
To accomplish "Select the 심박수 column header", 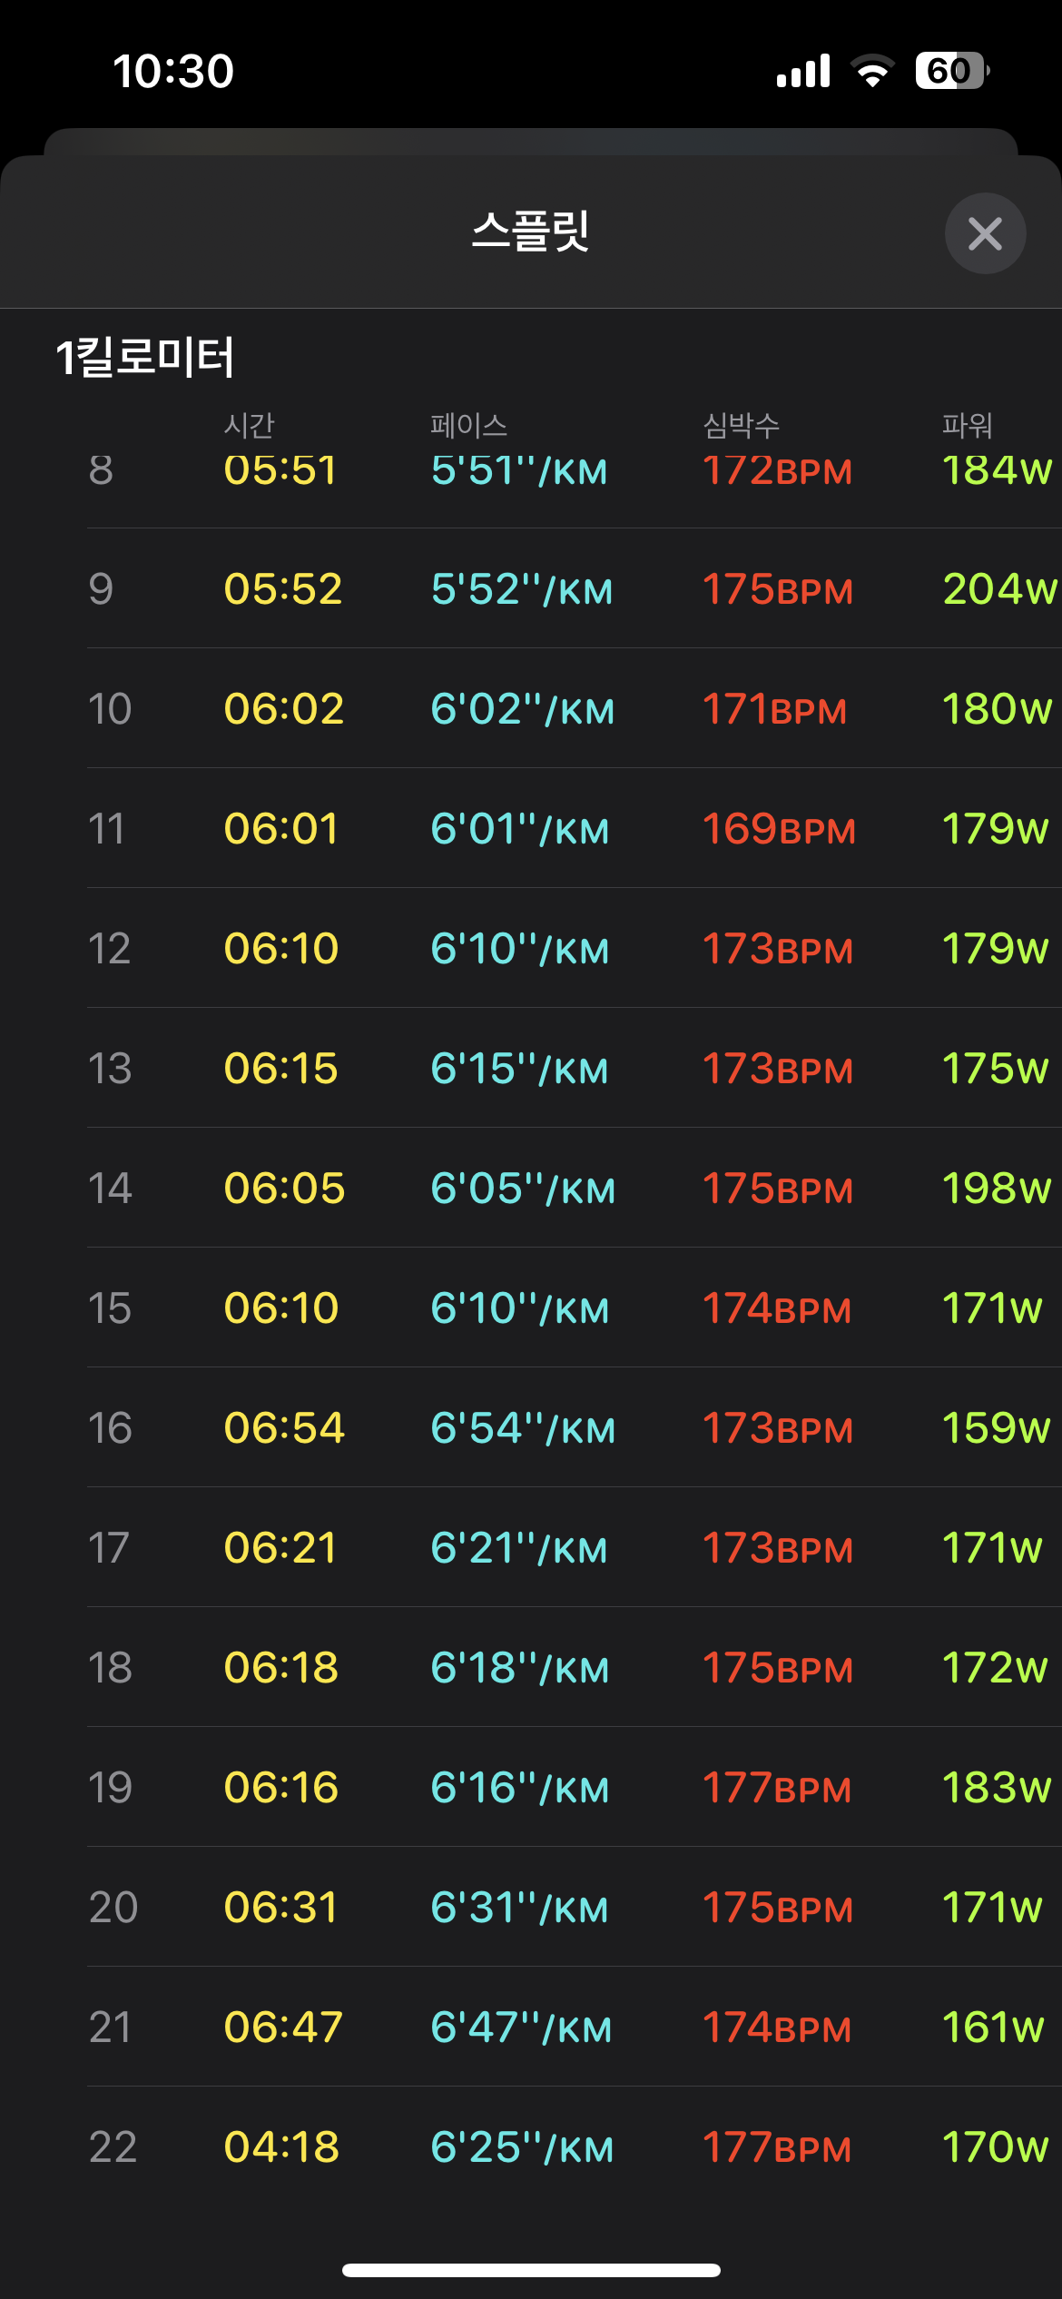I will click(742, 425).
